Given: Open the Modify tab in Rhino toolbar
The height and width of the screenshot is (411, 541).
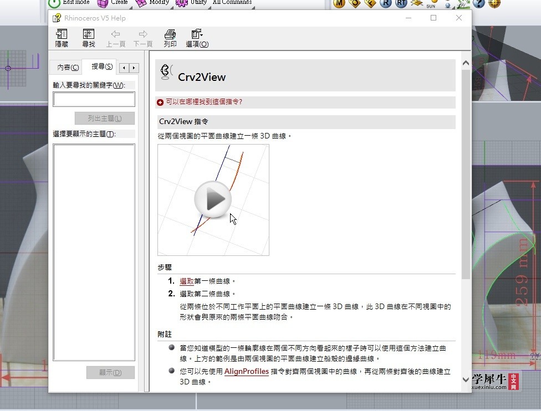Looking at the screenshot, I should 159,2.
